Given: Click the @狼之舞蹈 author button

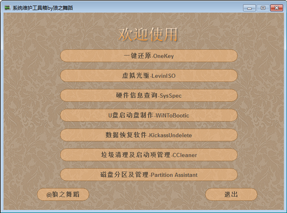Looking at the screenshot, I should point(63,194).
